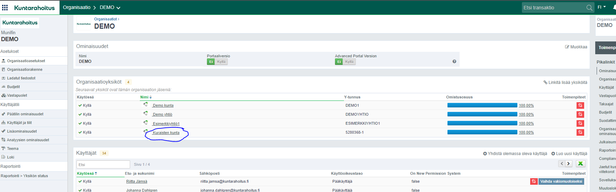
Task: Unlink user Riitta Jämsä with red icon
Action: (x=534, y=181)
